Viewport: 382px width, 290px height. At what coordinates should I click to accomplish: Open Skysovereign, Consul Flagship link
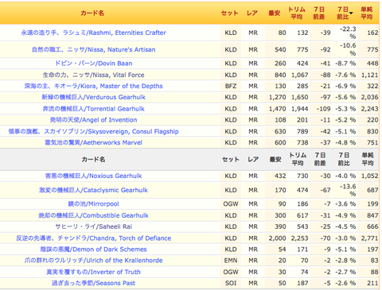point(93,131)
